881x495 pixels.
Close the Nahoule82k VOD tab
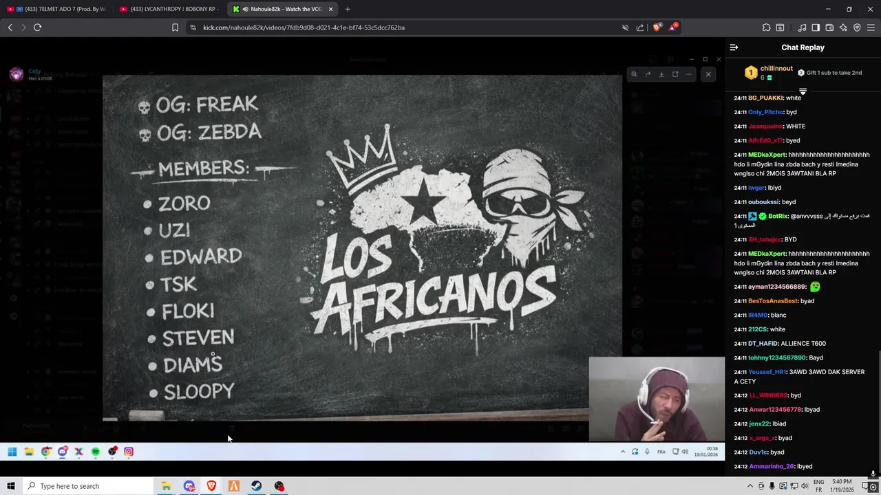(x=330, y=9)
